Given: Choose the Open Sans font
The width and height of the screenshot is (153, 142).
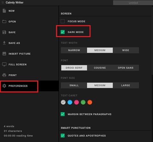Looking at the screenshot, I should tap(126, 68).
